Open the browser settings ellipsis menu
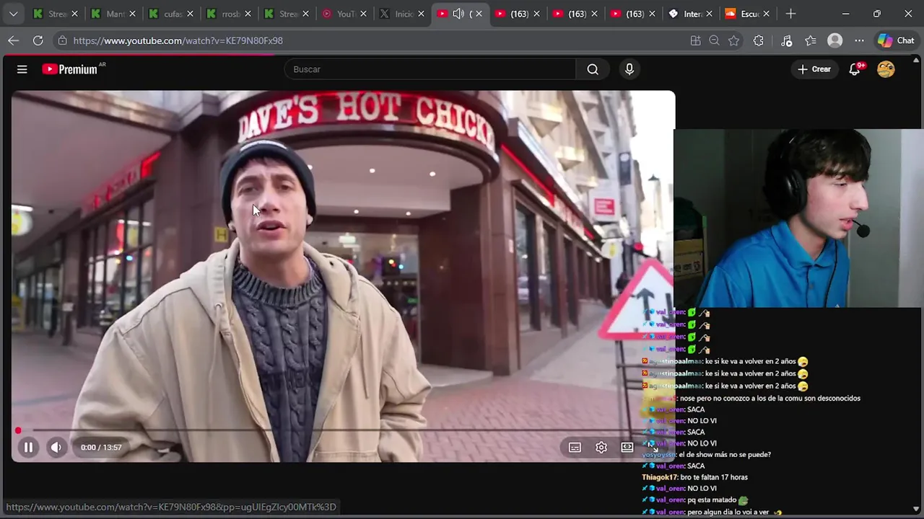This screenshot has width=924, height=519. point(859,40)
